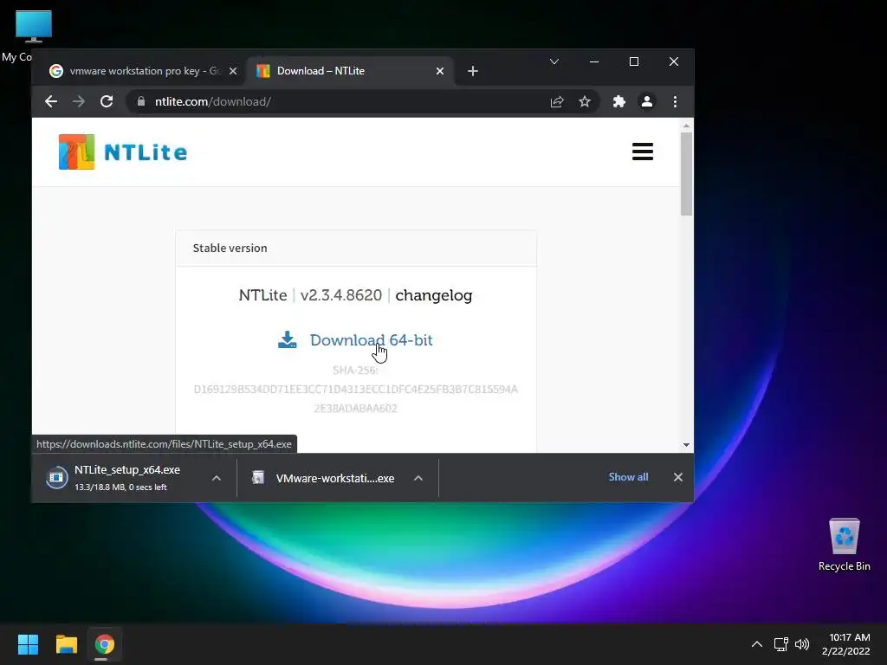Screen dimensions: 887x665
Task: Click the v2.3.4.8620 version text
Action: tap(341, 295)
